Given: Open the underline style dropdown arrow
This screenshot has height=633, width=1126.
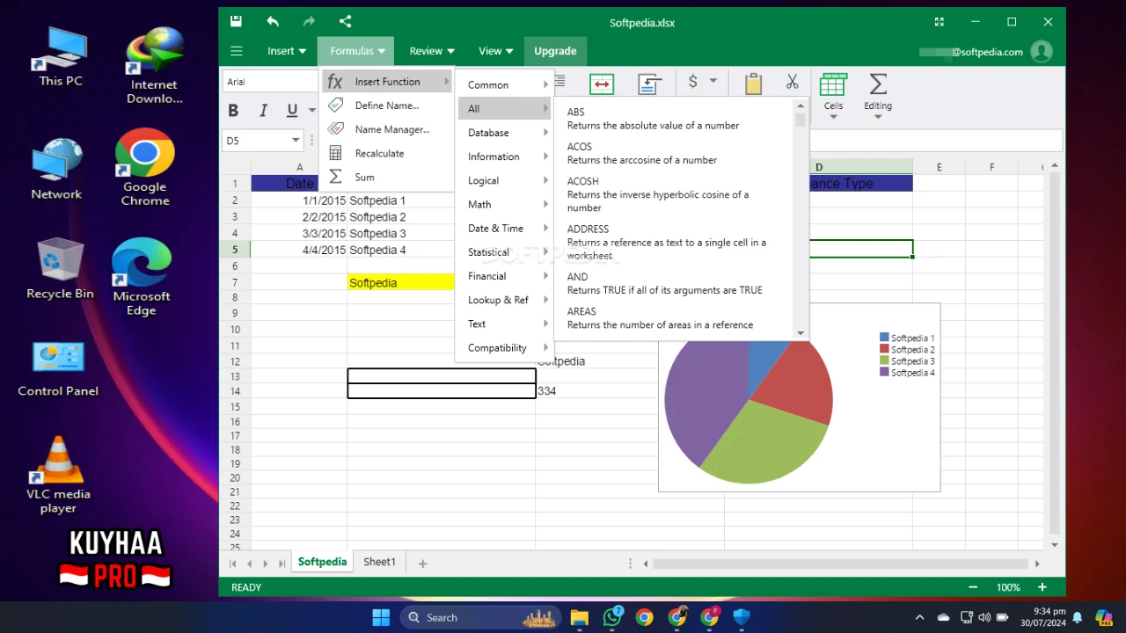Looking at the screenshot, I should pyautogui.click(x=311, y=111).
